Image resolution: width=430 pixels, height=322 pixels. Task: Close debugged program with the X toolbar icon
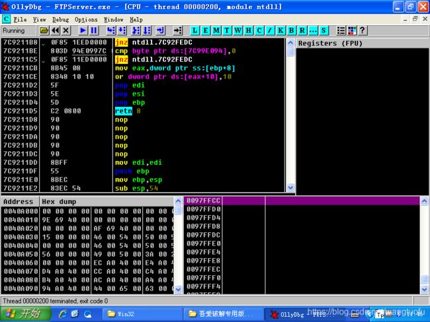click(65, 30)
